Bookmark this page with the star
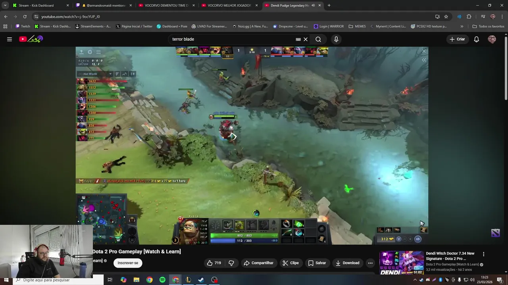This screenshot has height=285, width=508. tap(446, 17)
